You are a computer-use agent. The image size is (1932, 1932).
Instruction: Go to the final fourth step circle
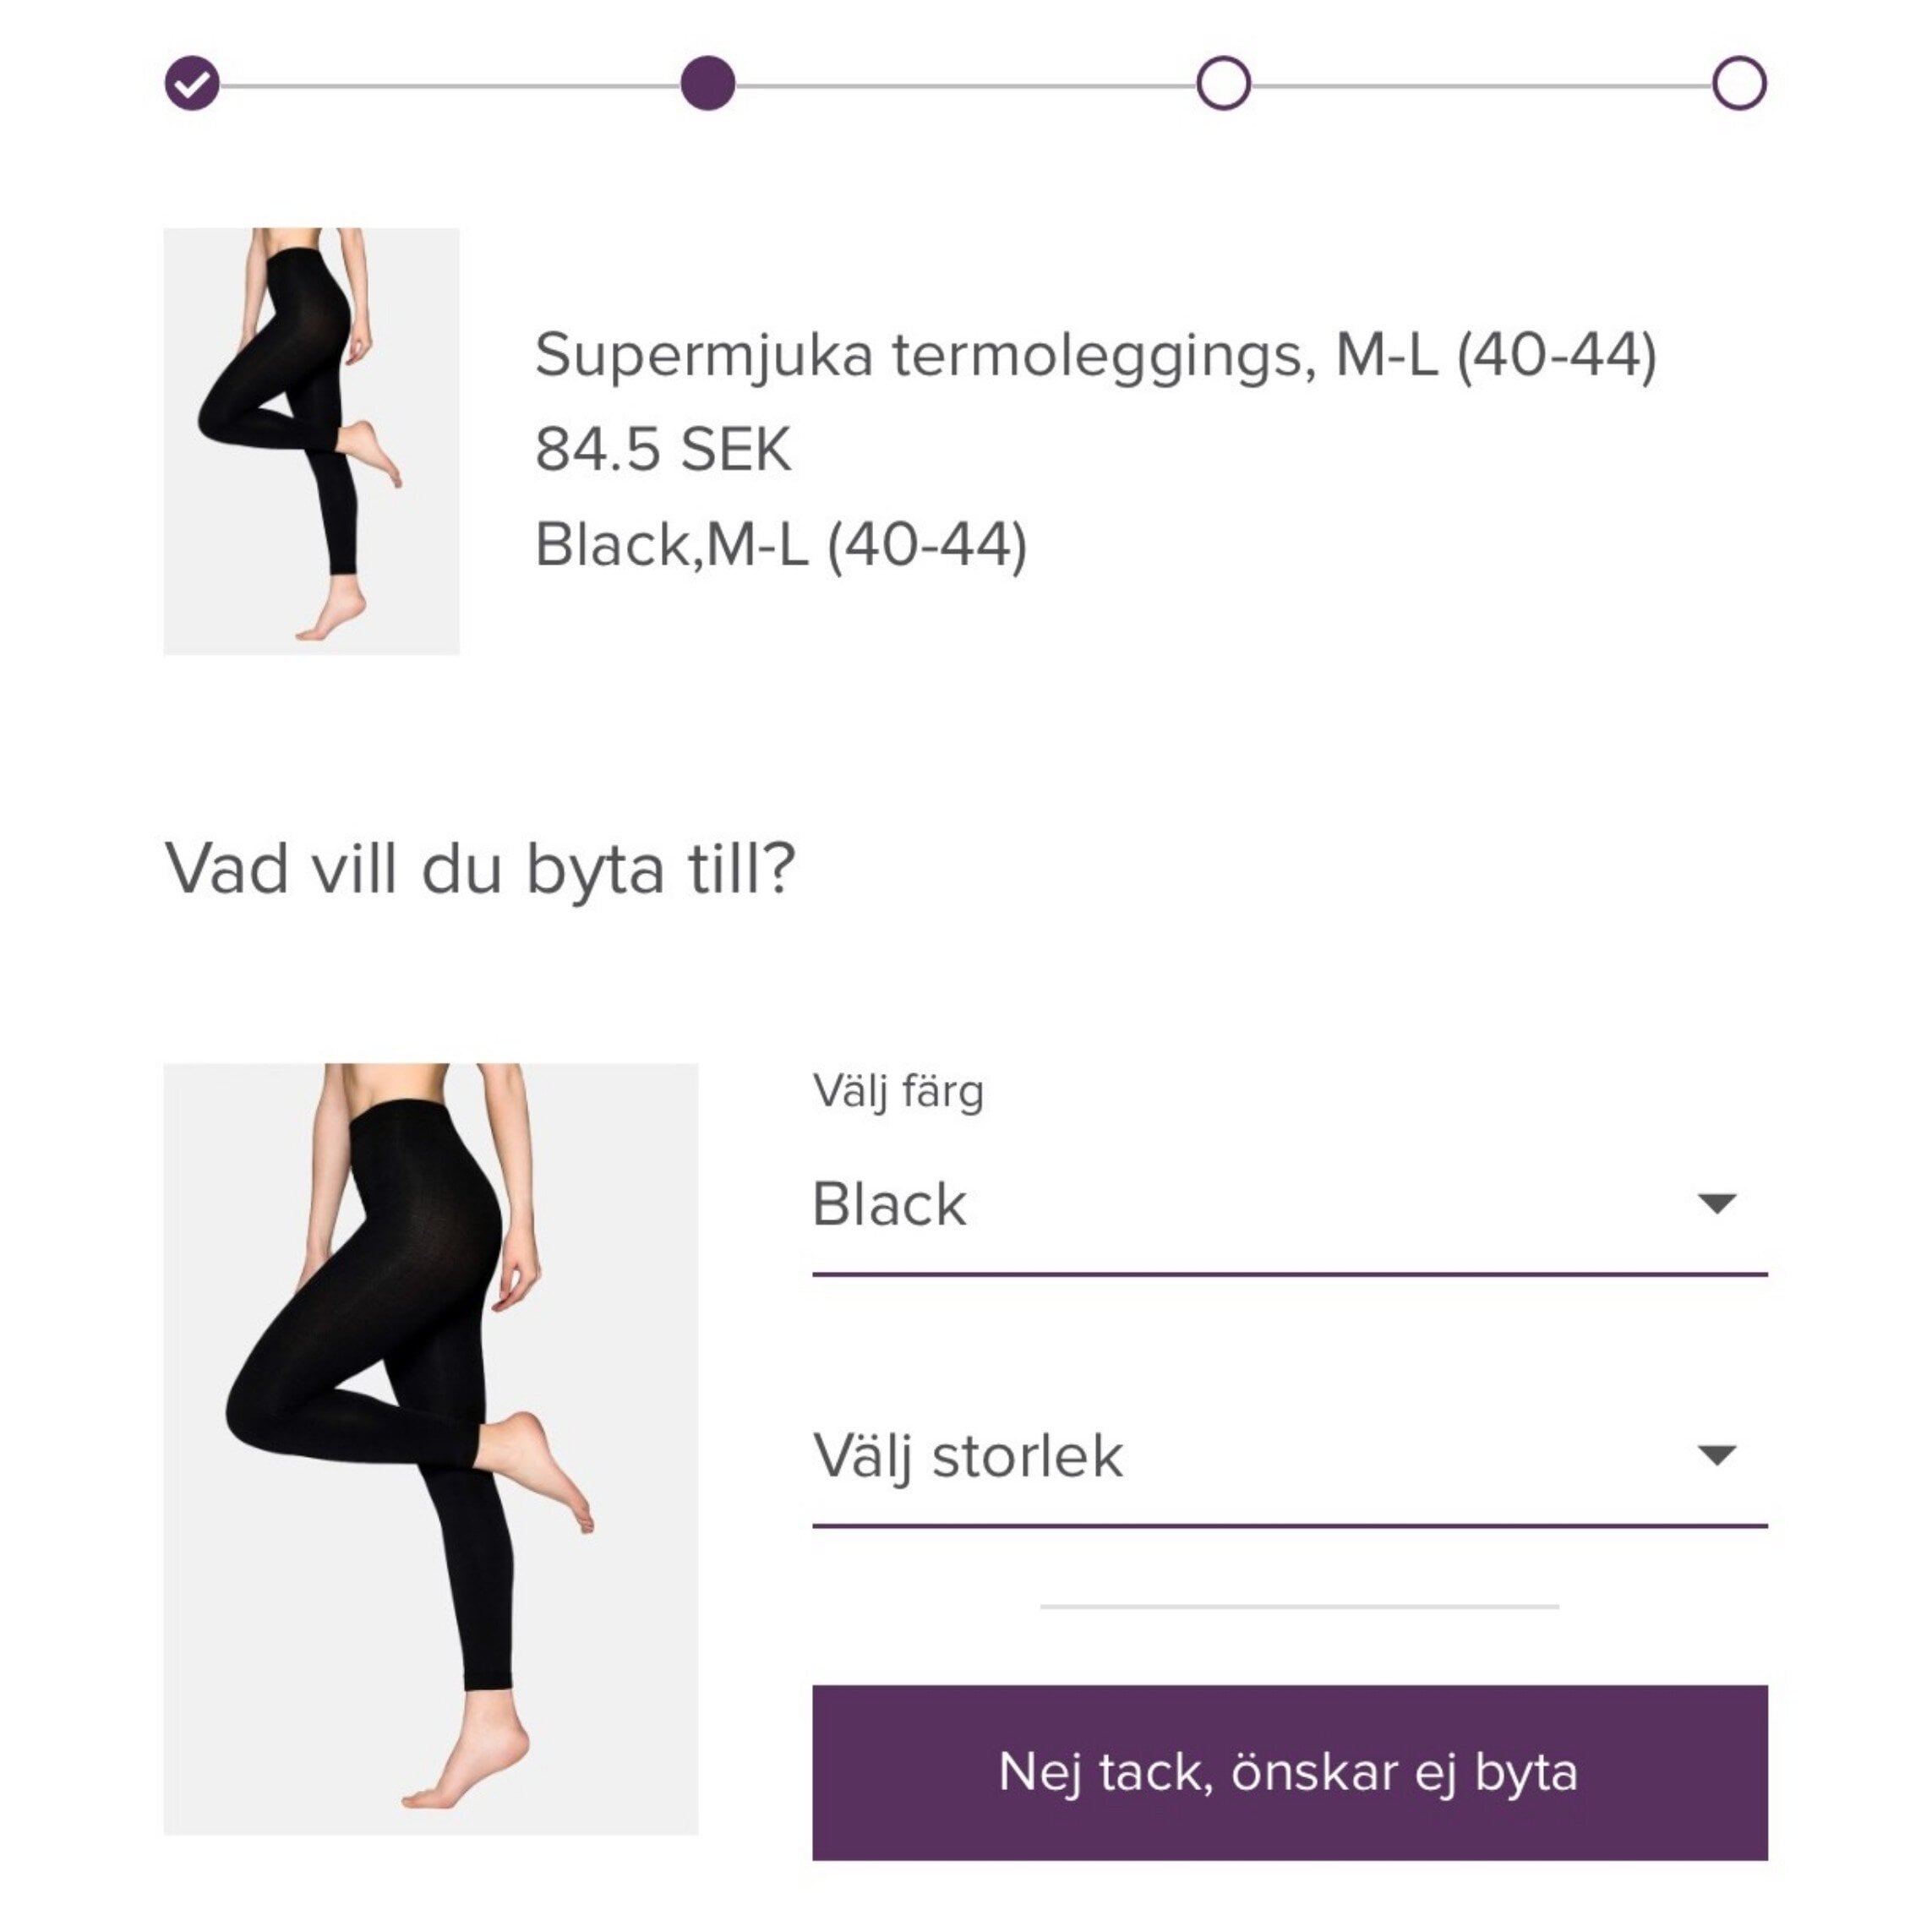pos(1739,83)
